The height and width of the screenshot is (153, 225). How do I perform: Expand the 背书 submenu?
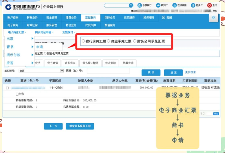19,47
